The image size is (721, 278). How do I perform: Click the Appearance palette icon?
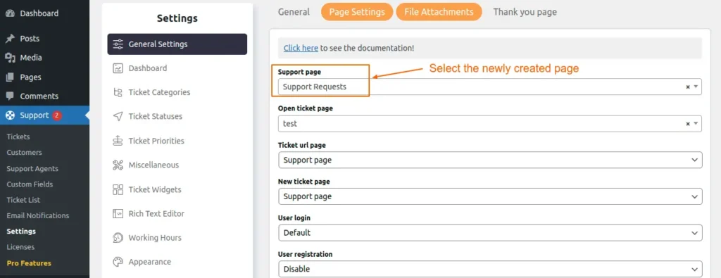coord(118,261)
